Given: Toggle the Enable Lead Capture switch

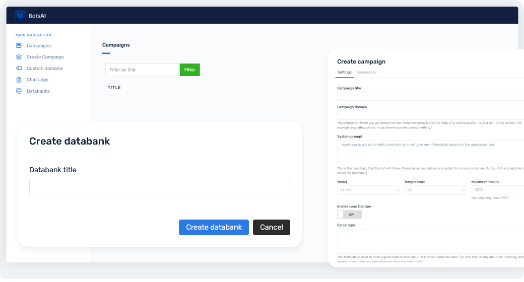Looking at the screenshot, I should 349,215.
